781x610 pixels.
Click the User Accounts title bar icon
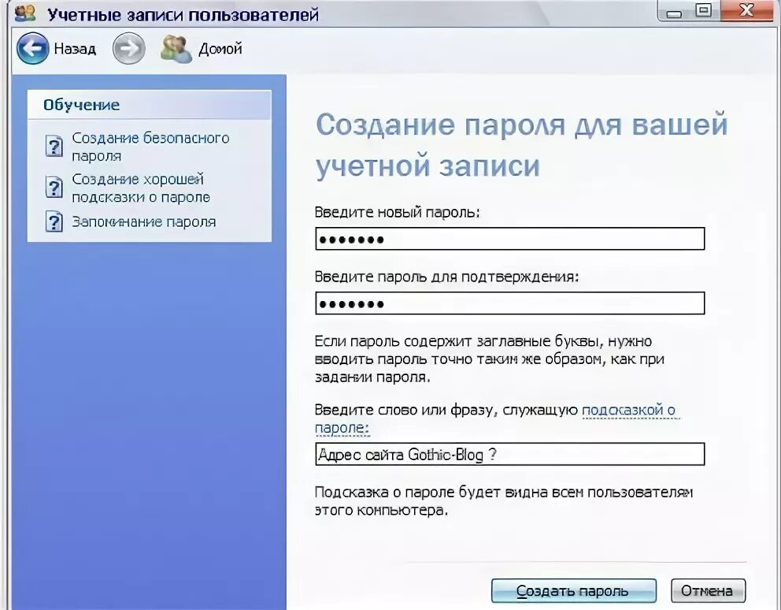[x=24, y=13]
